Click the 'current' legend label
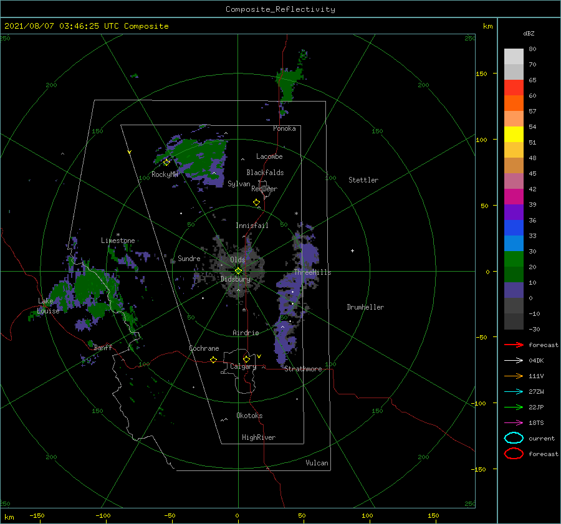The image size is (561, 524). (542, 438)
